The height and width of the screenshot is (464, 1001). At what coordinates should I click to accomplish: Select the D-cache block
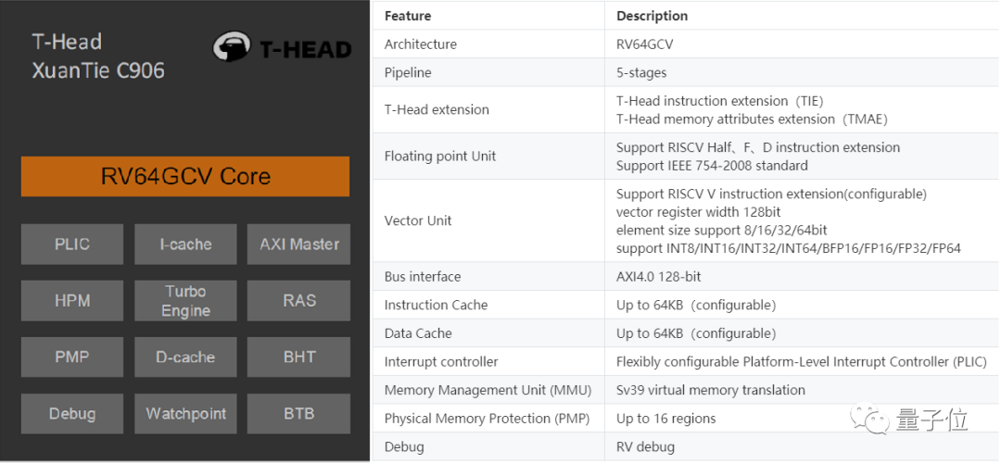point(185,357)
